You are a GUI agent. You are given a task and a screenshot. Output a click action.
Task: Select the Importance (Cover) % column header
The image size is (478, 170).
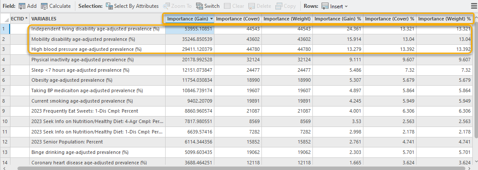(x=390, y=19)
